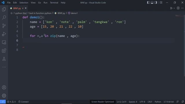Run Python file with play button
The height and width of the screenshot is (104, 185).
171,8
